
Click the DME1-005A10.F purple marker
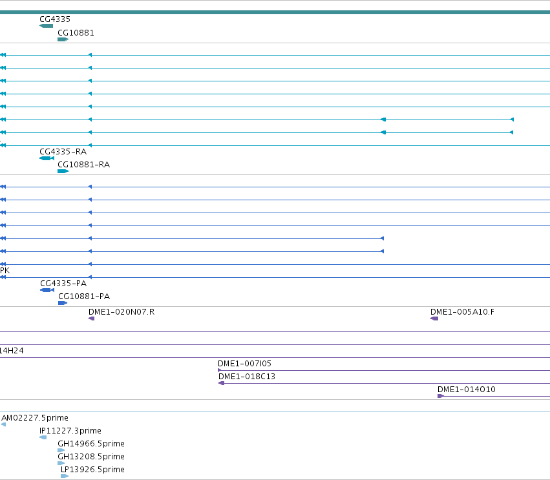click(x=434, y=318)
